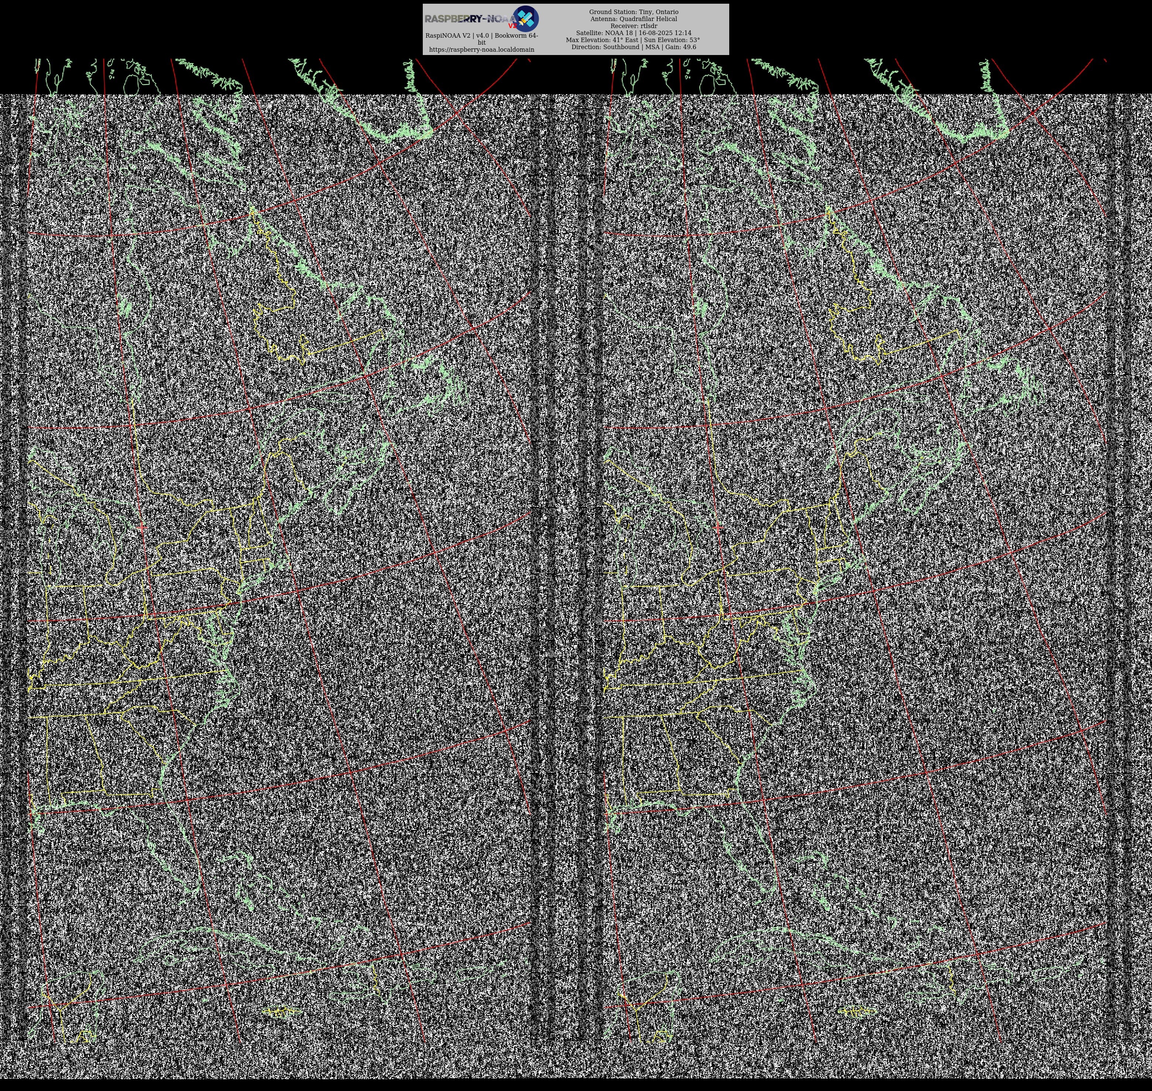Click the black strip below the image
The image size is (1152, 1091).
click(576, 1085)
